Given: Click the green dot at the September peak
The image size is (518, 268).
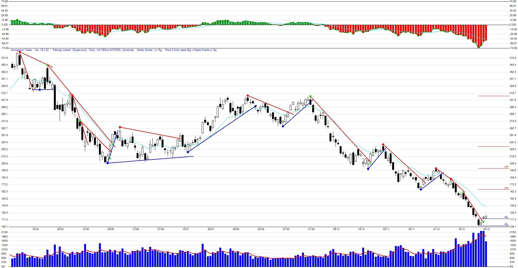Looking at the screenshot, I should pyautogui.click(x=310, y=96).
